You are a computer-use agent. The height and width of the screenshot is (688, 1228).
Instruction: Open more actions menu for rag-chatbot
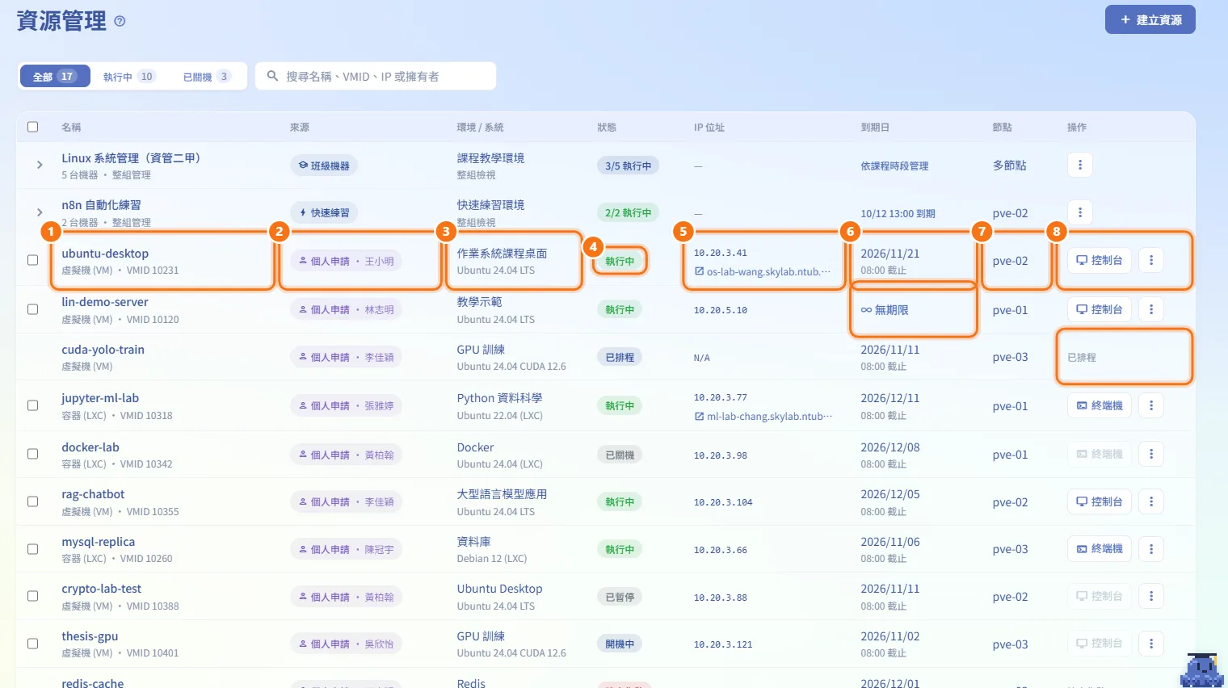[1151, 501]
